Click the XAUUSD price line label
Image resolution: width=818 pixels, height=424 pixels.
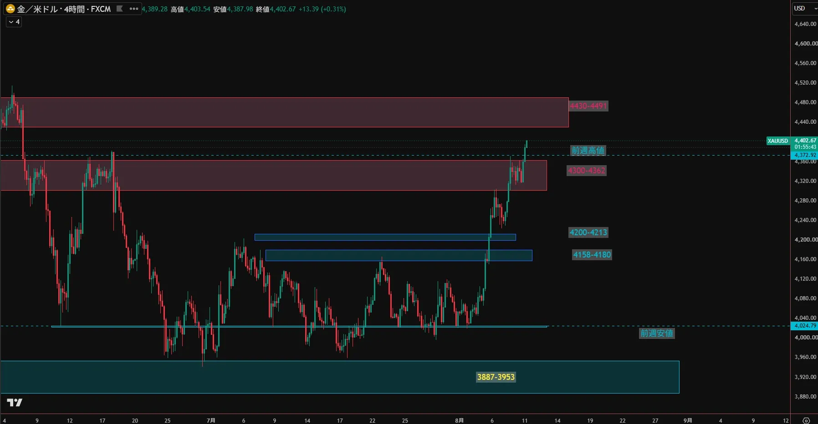(x=777, y=141)
